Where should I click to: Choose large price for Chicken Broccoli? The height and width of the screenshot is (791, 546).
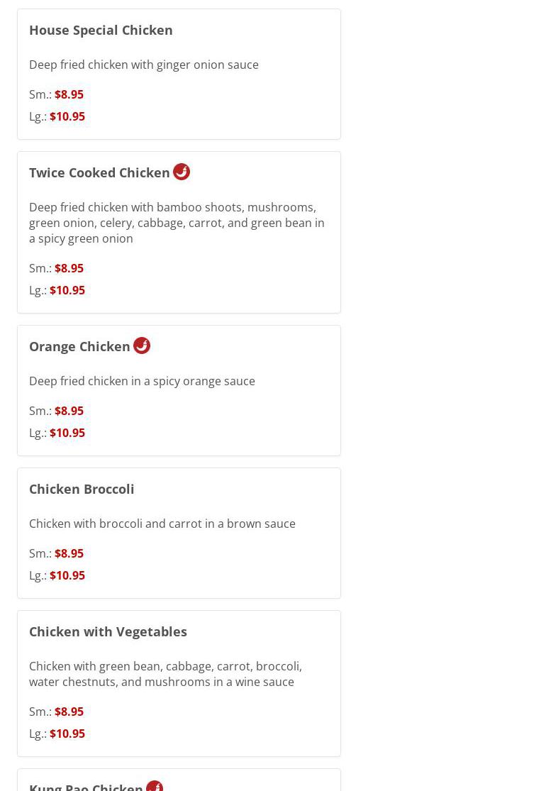click(67, 575)
